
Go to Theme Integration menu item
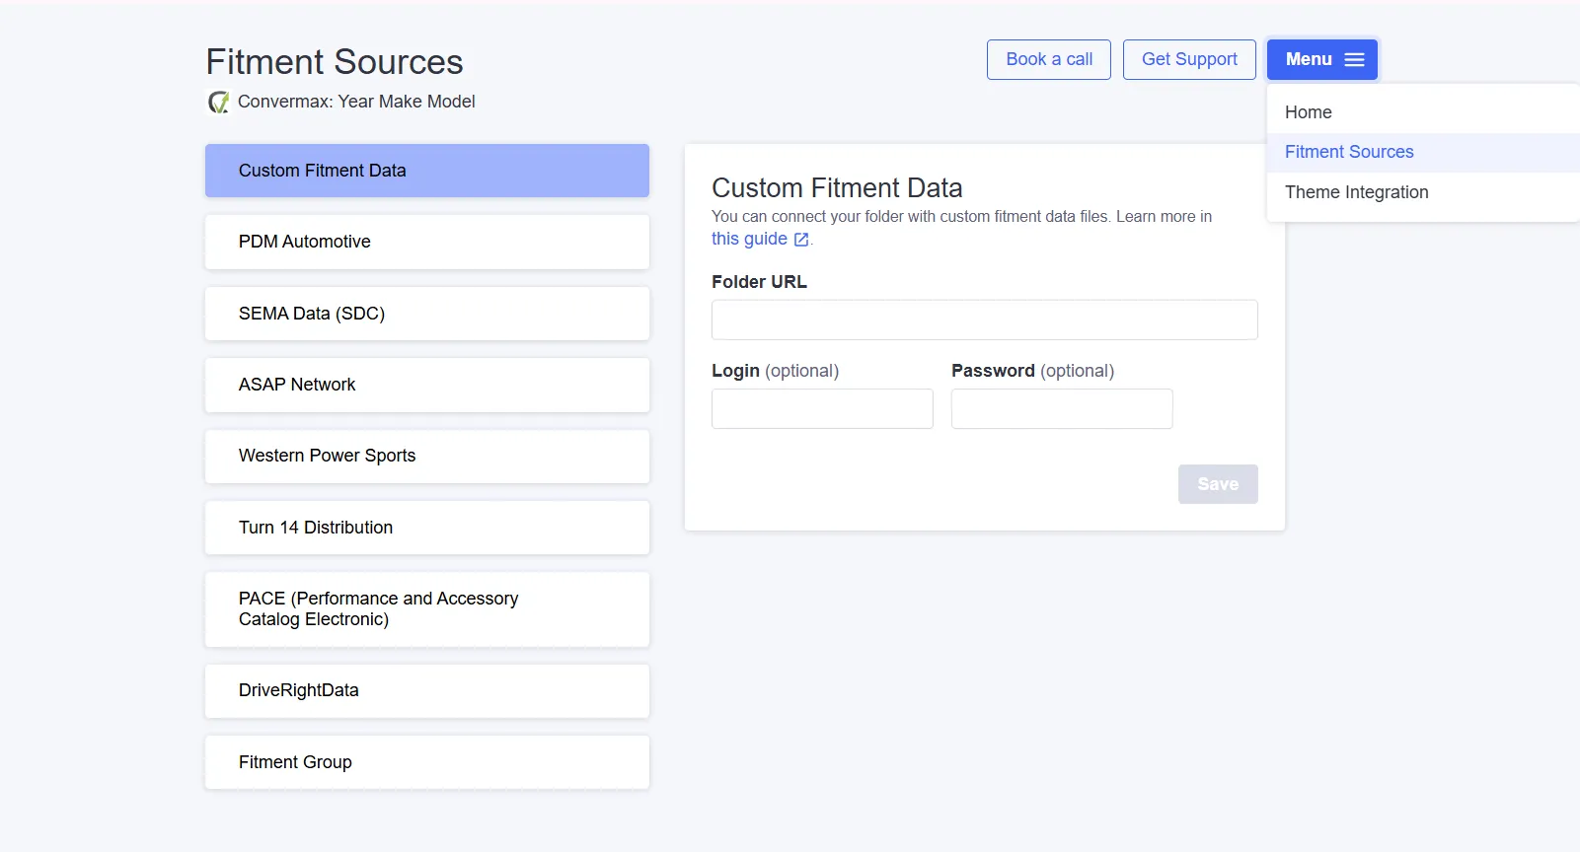pos(1356,192)
